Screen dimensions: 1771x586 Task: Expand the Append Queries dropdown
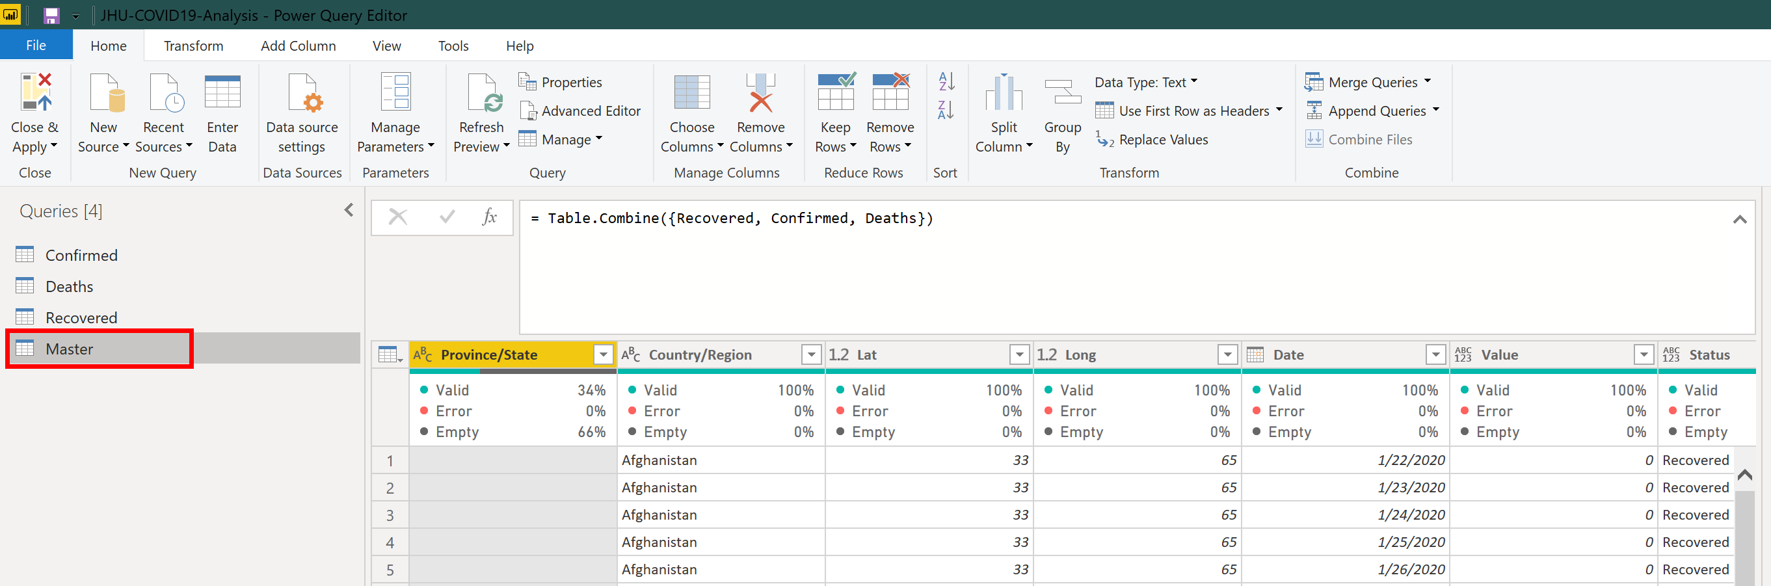tap(1436, 110)
